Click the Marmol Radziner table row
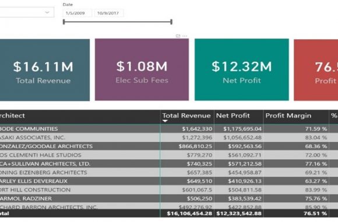 coord(169,199)
